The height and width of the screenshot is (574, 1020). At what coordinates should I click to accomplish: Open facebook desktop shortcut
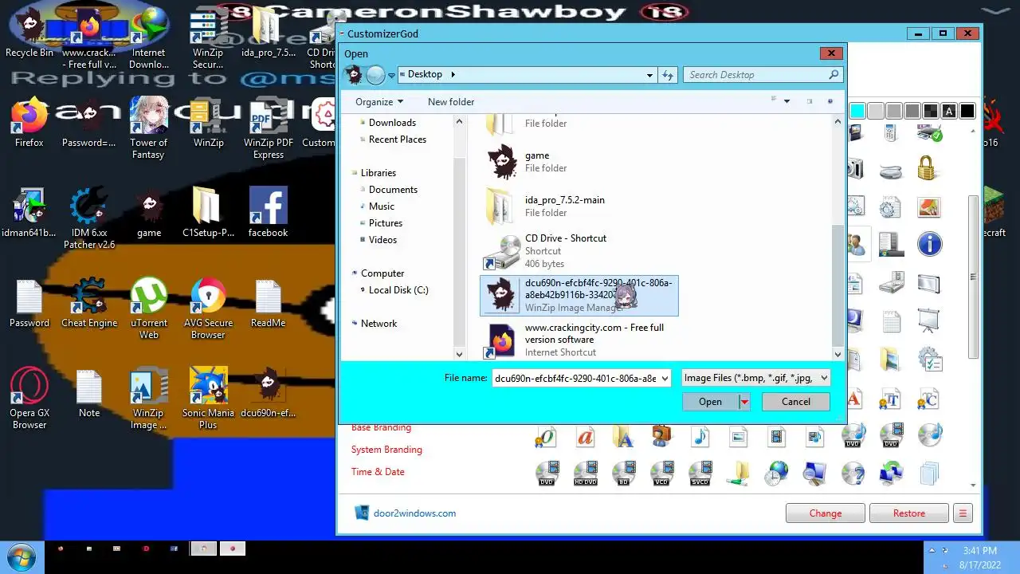[x=268, y=214]
